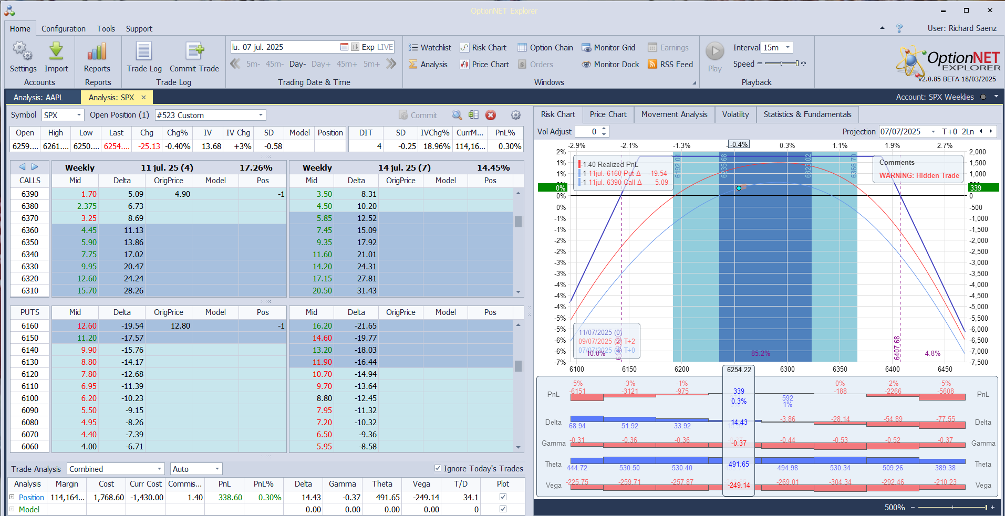Open the Configuration ribbon tab

point(64,29)
